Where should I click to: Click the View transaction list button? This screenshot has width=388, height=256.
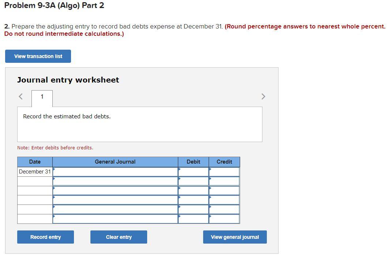[38, 56]
